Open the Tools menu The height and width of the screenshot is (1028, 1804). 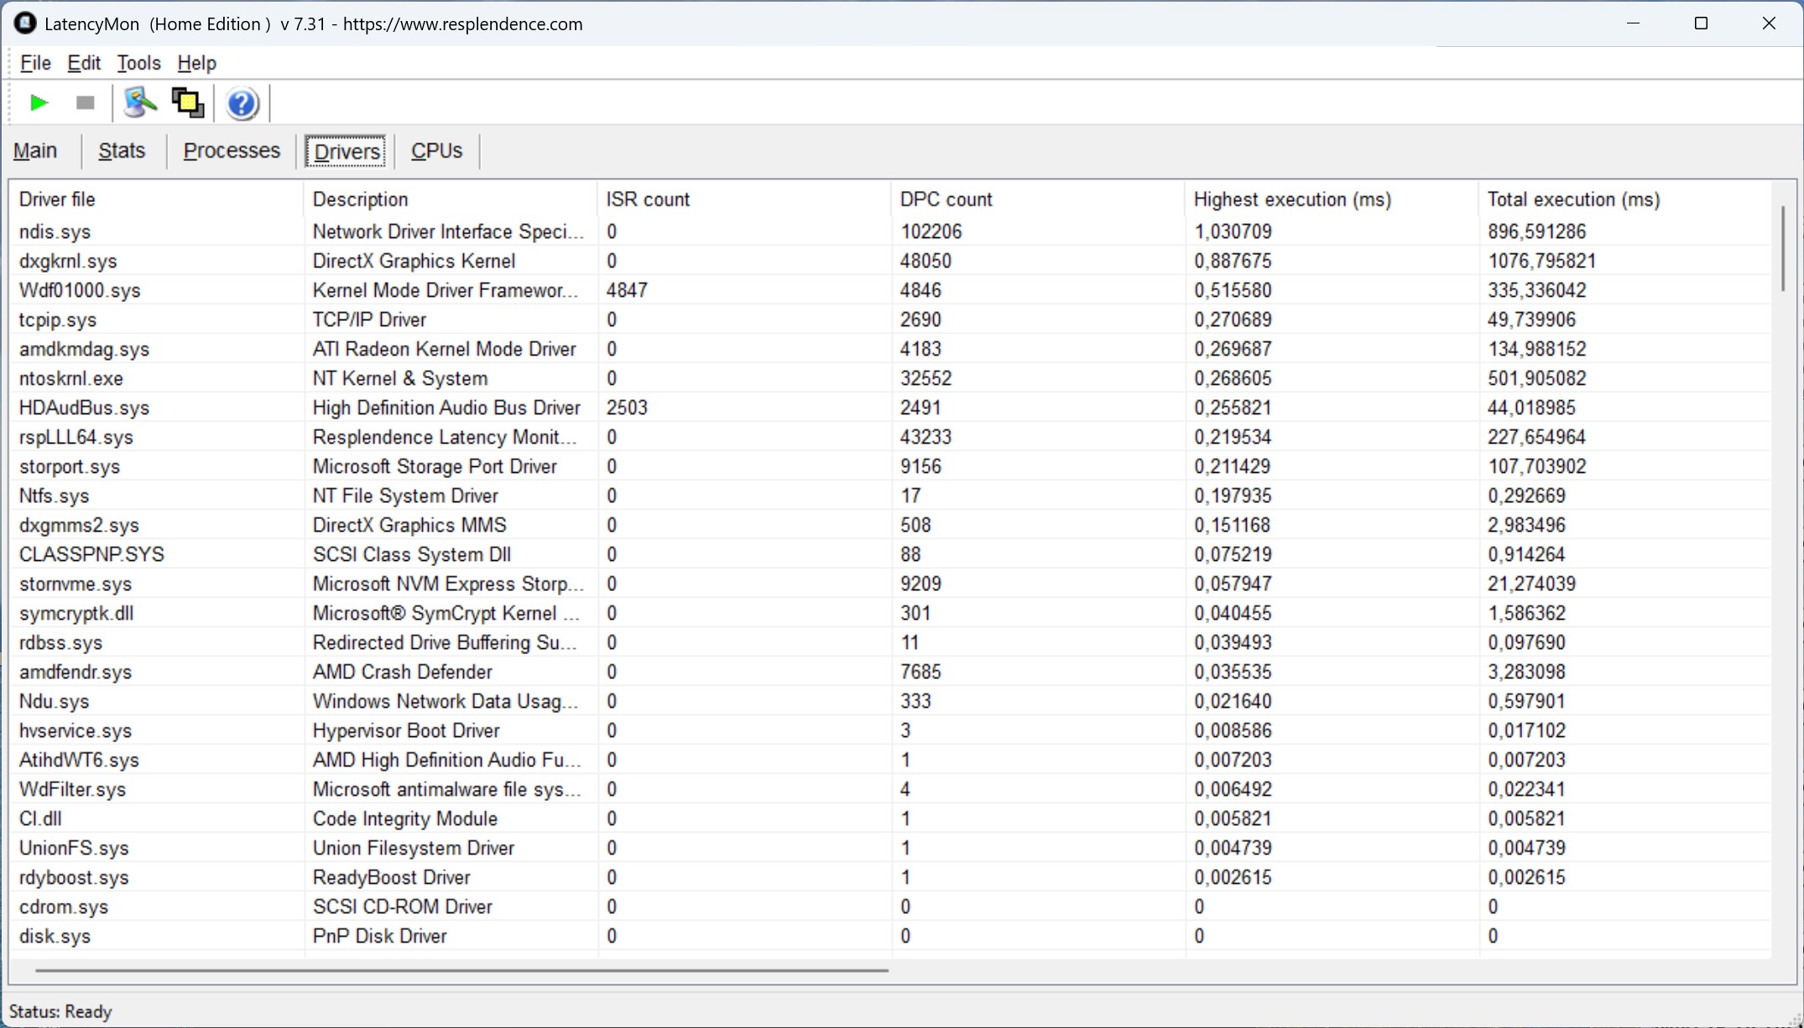click(x=138, y=63)
